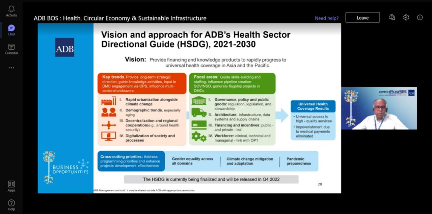The height and width of the screenshot is (214, 432).
Task: Click the slide title 'Vision and approach for ADB's Health Sector'
Action: pos(196,39)
